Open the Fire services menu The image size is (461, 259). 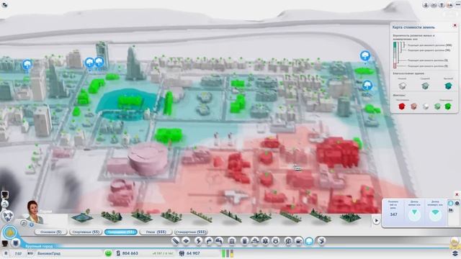tap(254, 241)
